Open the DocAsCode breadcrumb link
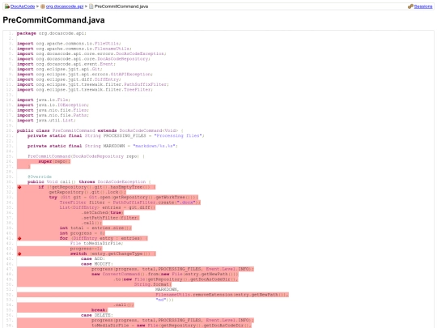This screenshot has width=437, height=328. point(23,6)
